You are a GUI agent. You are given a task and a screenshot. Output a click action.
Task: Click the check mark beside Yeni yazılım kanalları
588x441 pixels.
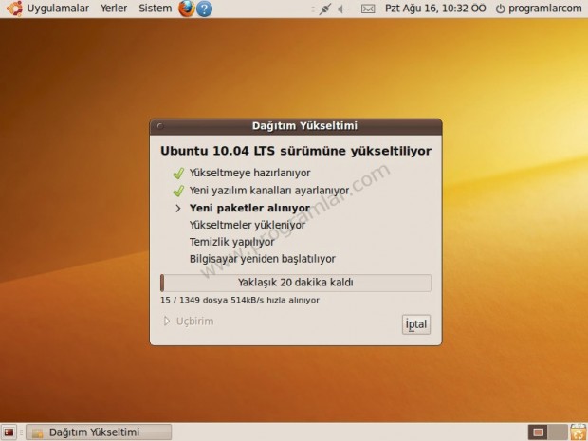[x=178, y=191]
